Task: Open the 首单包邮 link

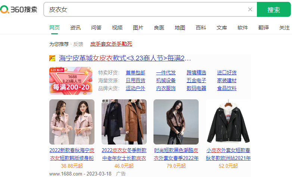Action: point(136,72)
